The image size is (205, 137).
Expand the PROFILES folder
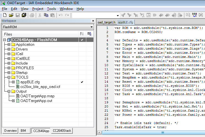(9, 68)
